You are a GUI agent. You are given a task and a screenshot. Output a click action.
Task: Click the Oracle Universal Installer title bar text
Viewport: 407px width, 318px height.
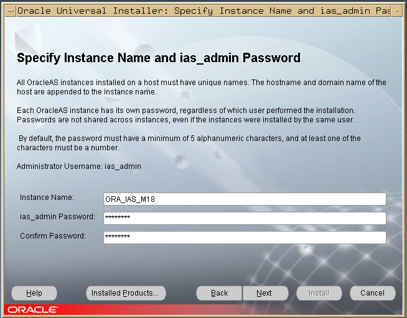tap(203, 11)
